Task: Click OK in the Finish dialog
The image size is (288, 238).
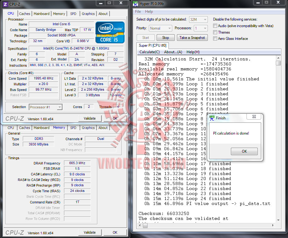Action: [244, 151]
